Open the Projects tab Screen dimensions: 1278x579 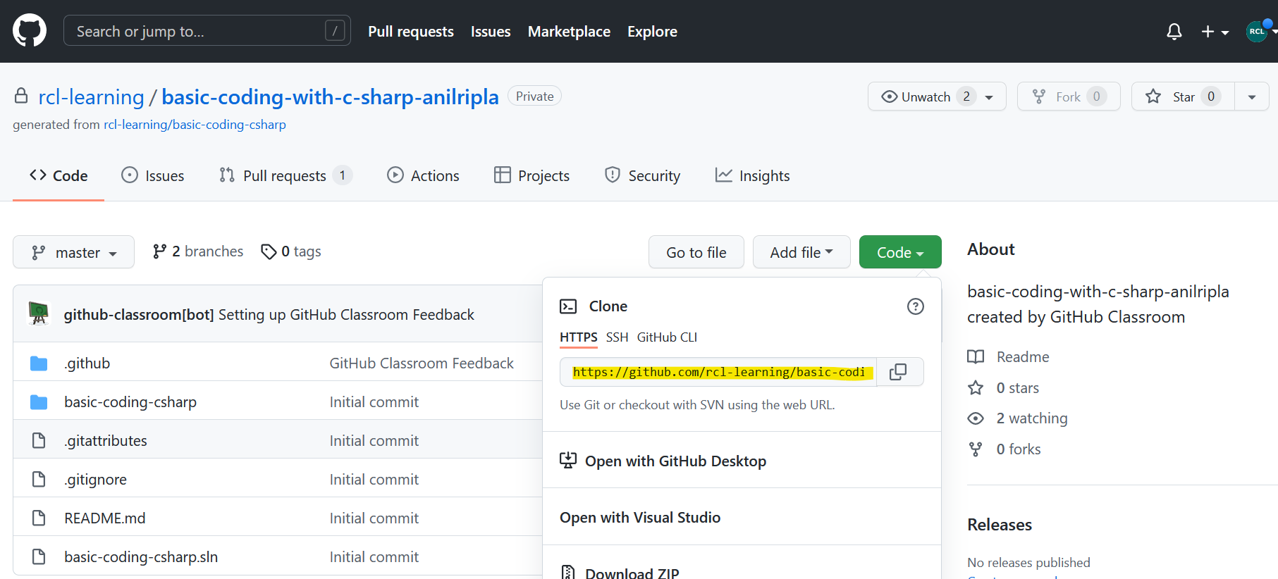pos(532,175)
